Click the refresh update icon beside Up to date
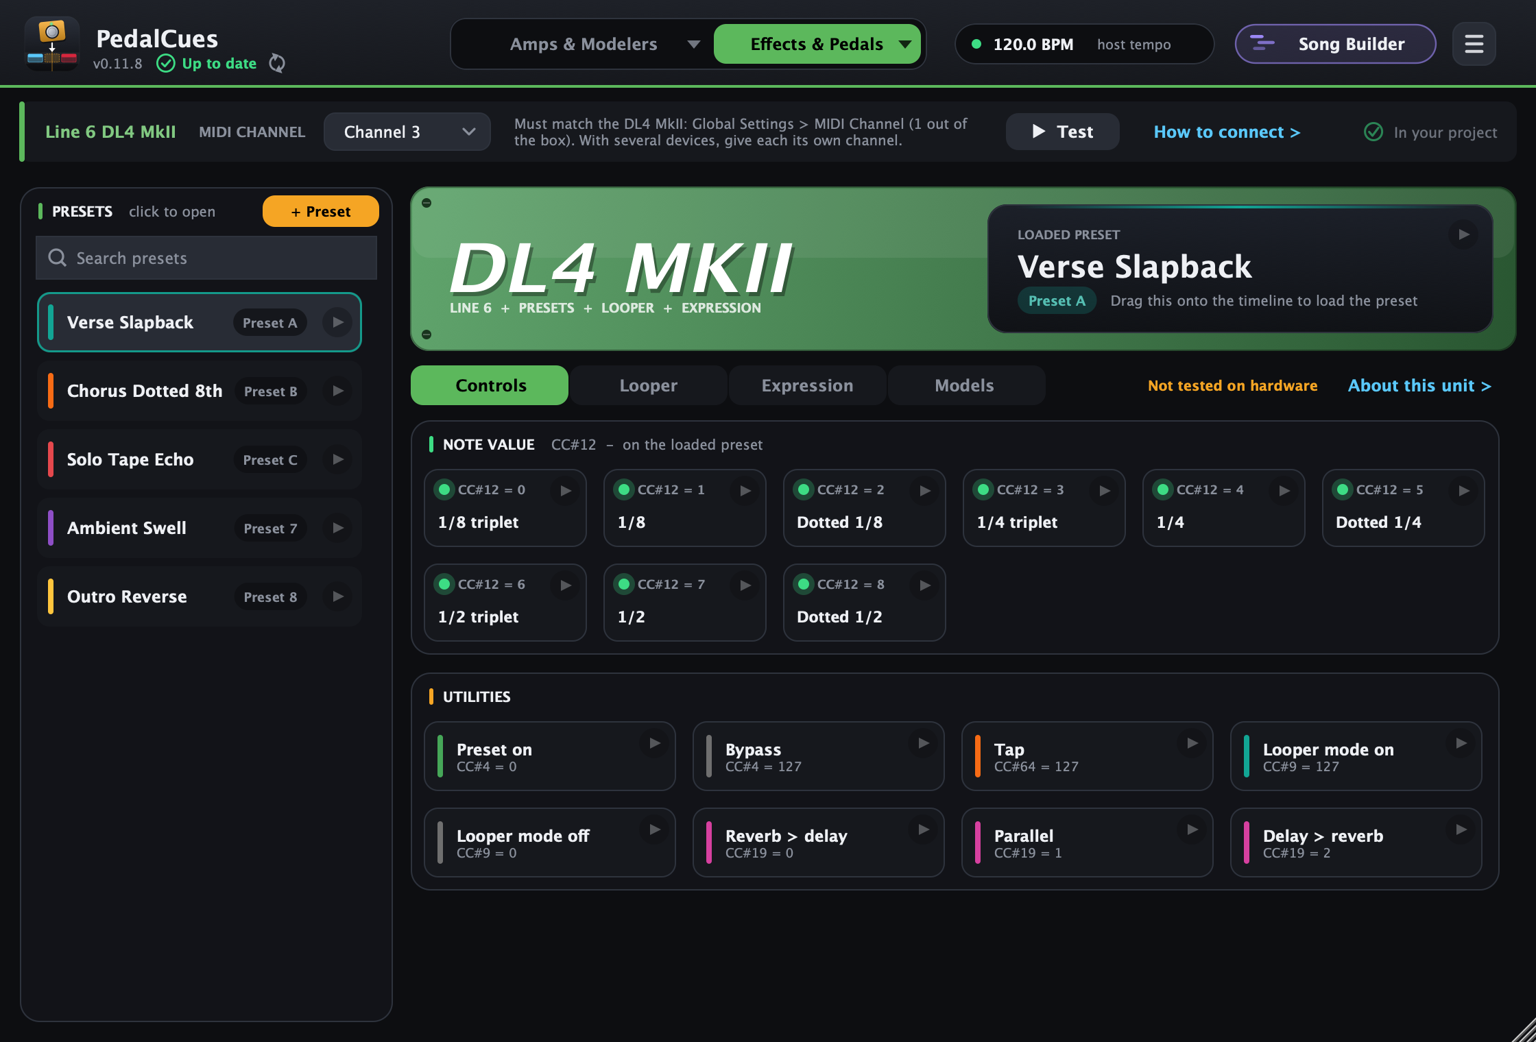The width and height of the screenshot is (1536, 1042). click(x=277, y=63)
